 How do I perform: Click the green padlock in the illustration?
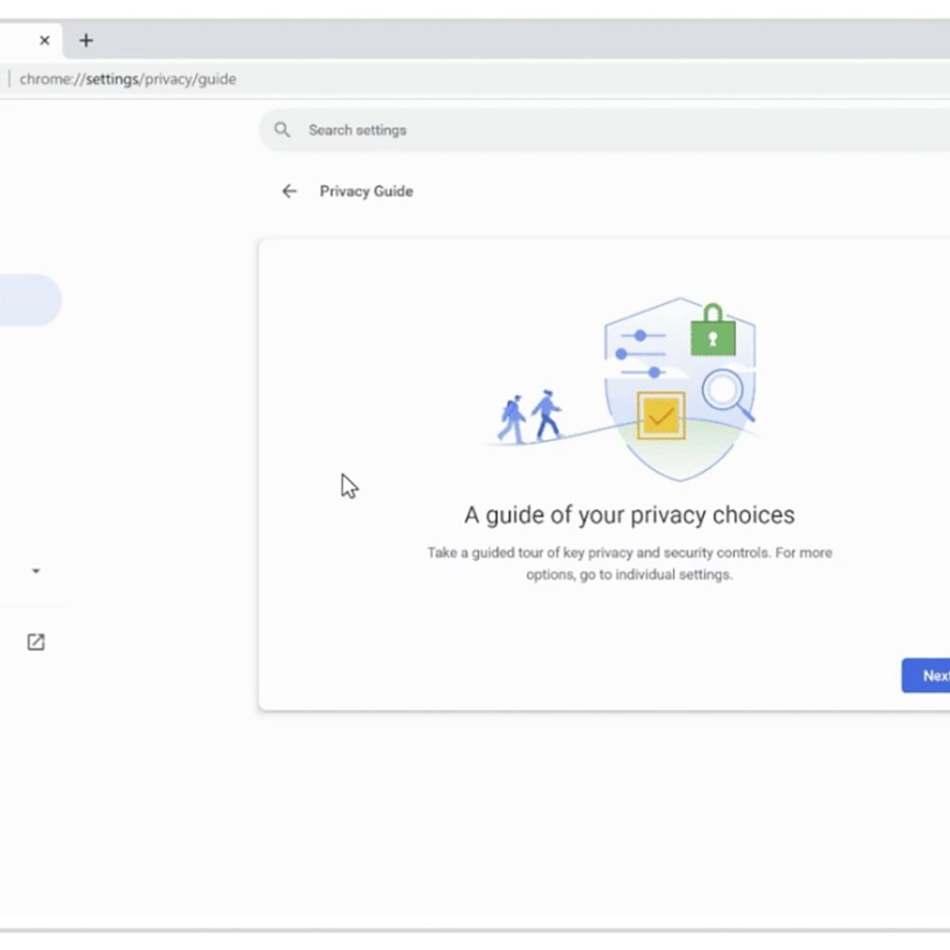coord(712,331)
